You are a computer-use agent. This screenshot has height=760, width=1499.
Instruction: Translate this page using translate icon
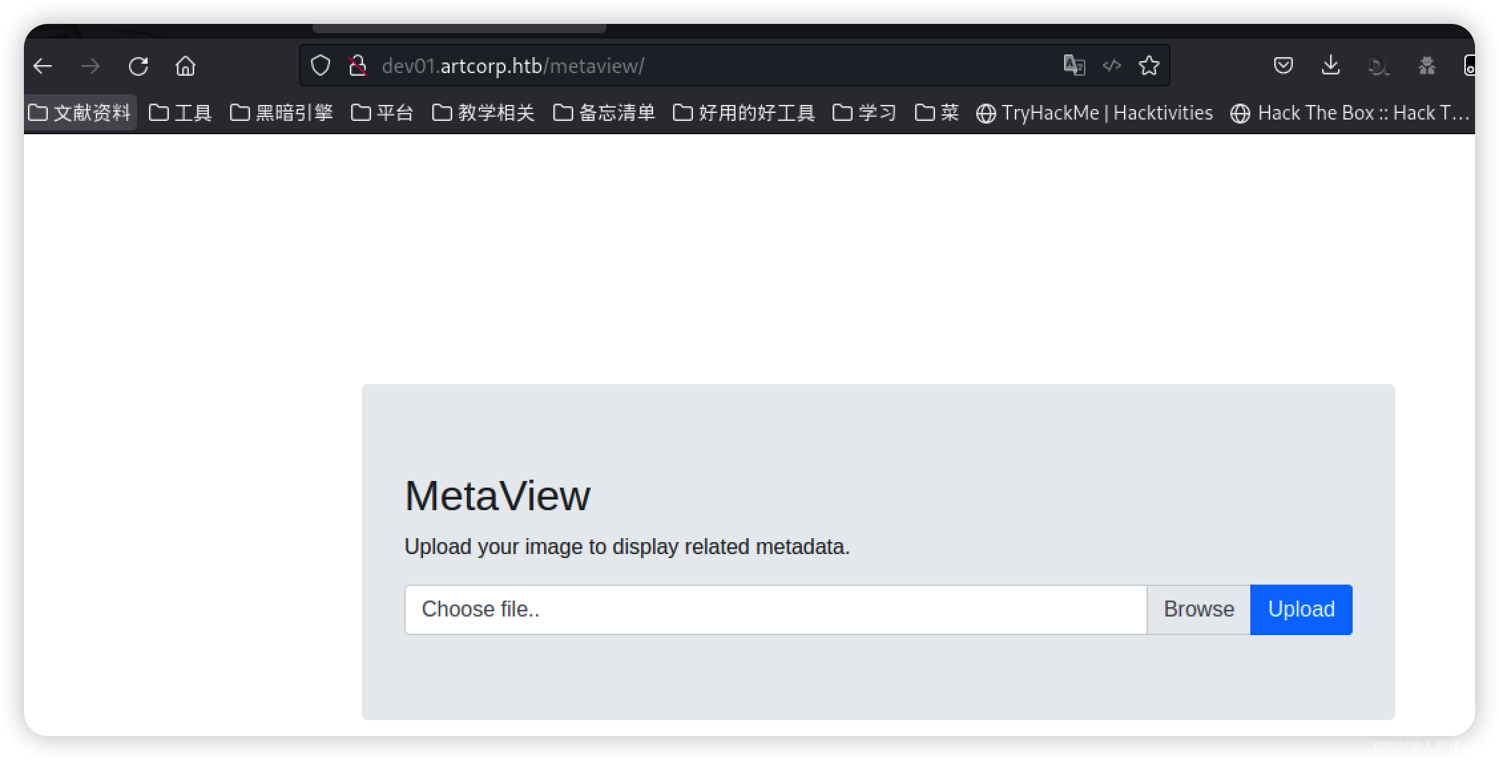[x=1074, y=65]
